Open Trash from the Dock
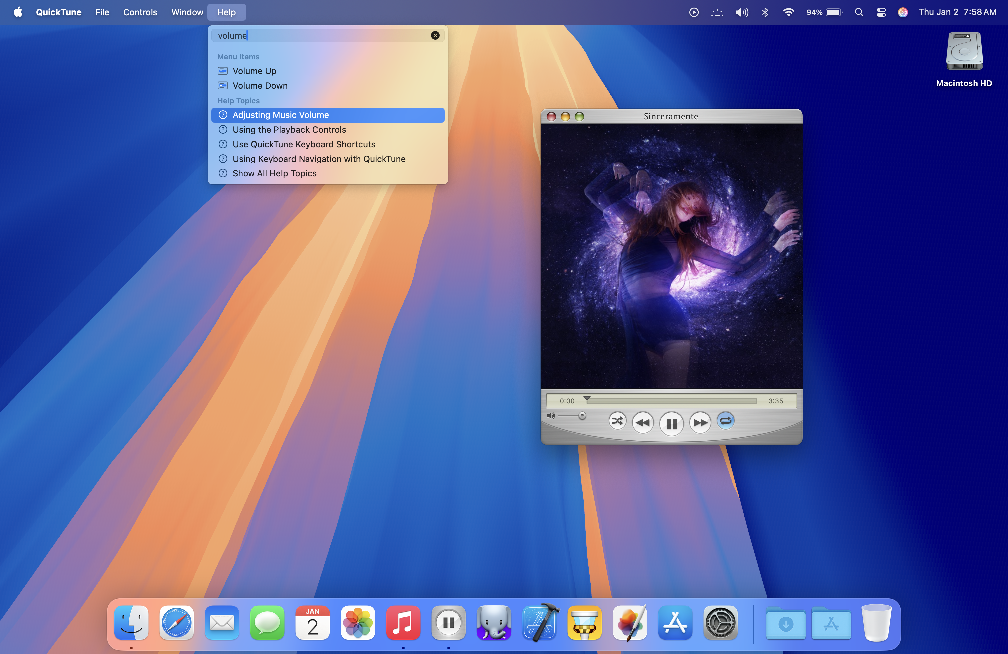The image size is (1008, 654). coord(876,623)
